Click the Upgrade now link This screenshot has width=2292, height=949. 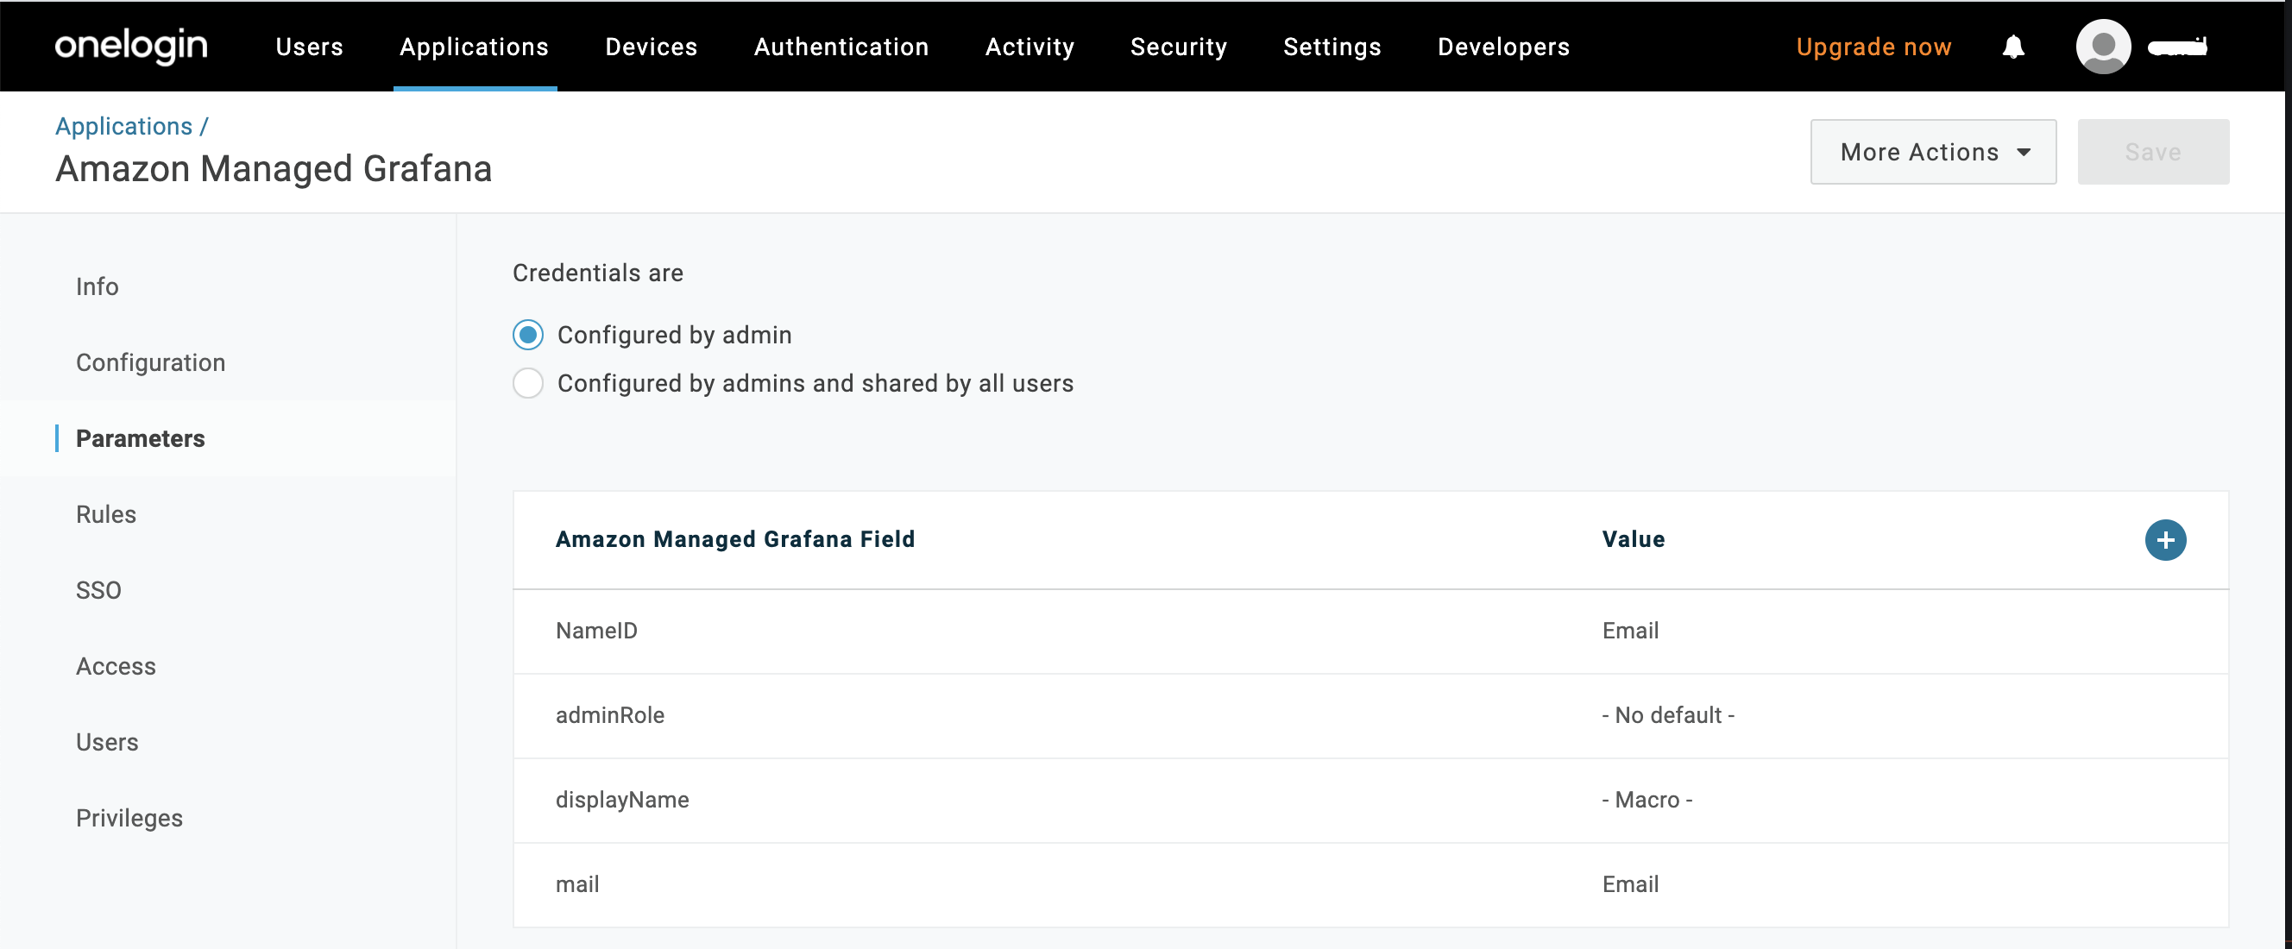pos(1873,47)
